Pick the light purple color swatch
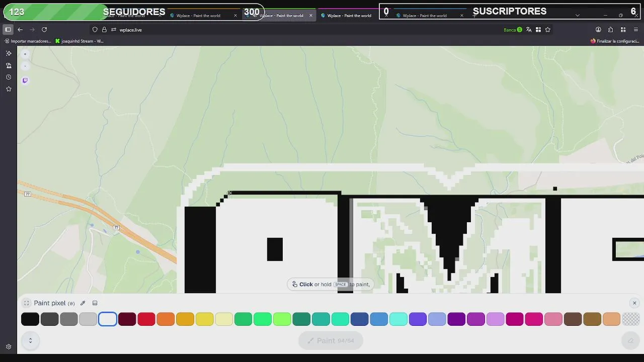 point(495,319)
